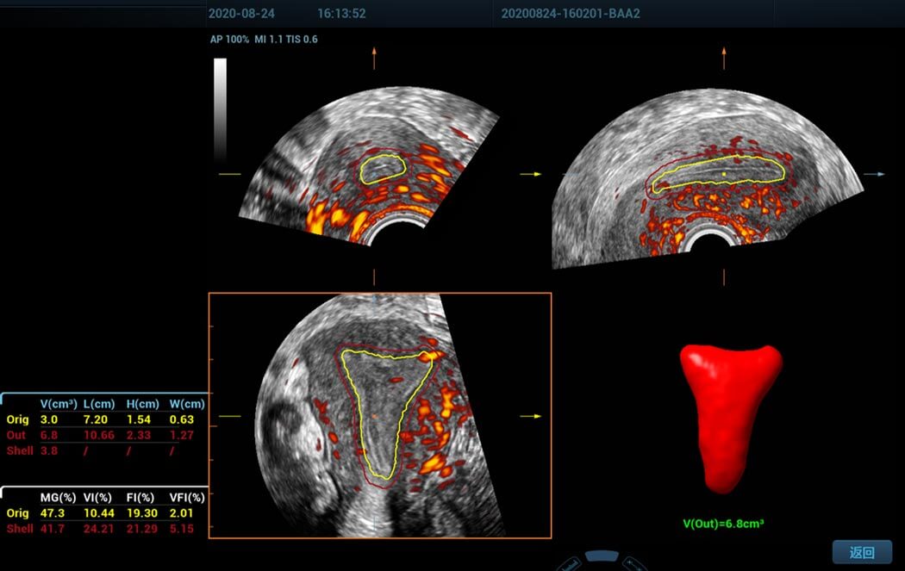The height and width of the screenshot is (571, 905).
Task: Click the 返回 return button
Action: 861,552
